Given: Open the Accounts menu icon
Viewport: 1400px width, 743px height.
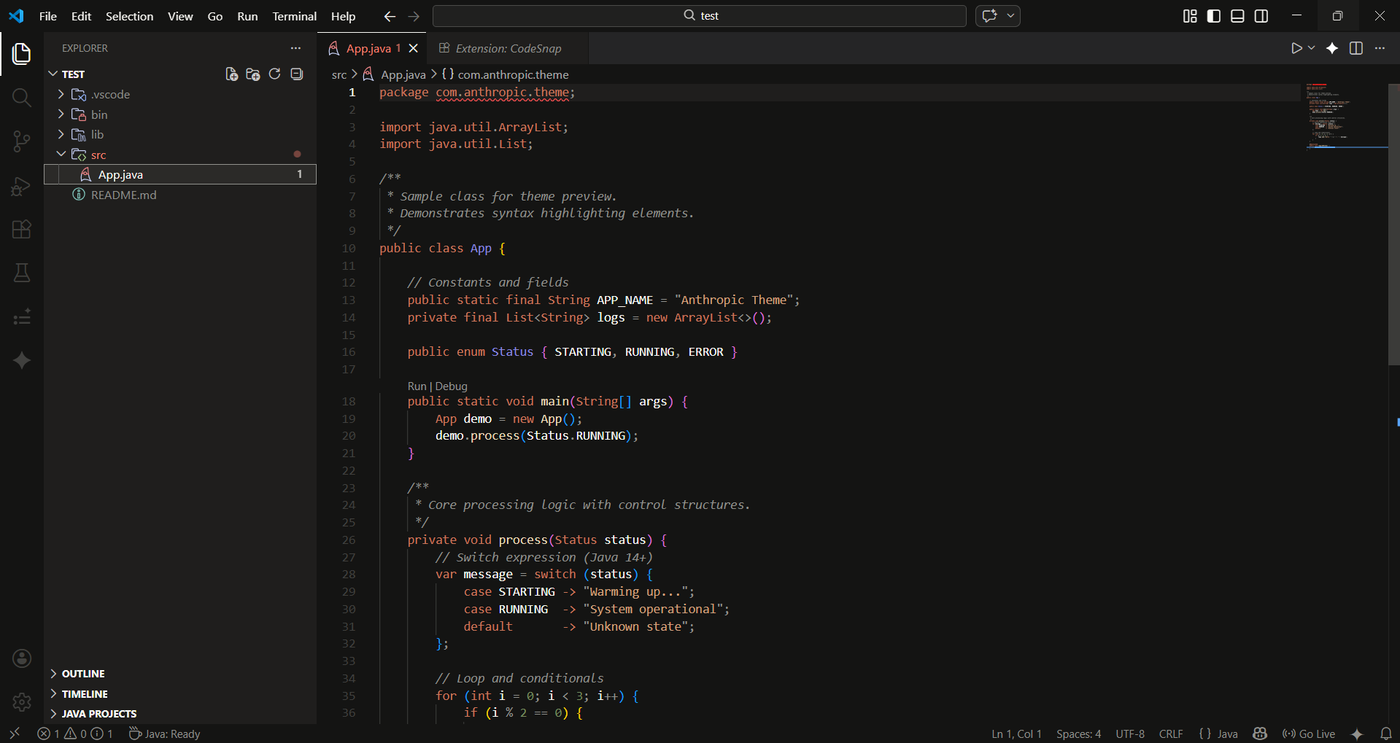Looking at the screenshot, I should coord(22,658).
